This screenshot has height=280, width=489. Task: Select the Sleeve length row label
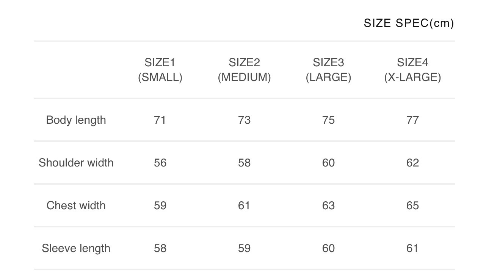(x=76, y=248)
